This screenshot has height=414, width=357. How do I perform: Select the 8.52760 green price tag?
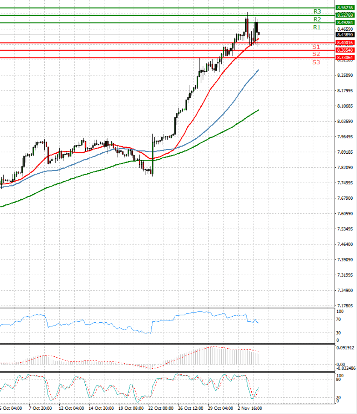click(345, 15)
